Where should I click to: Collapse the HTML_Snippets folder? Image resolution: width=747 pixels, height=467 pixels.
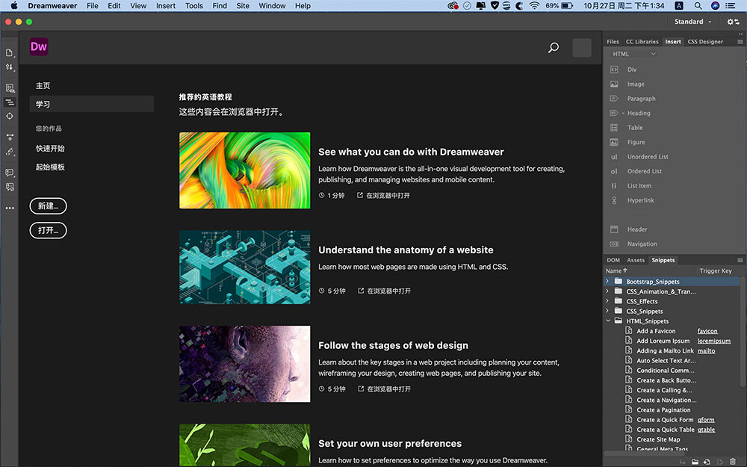pyautogui.click(x=608, y=321)
